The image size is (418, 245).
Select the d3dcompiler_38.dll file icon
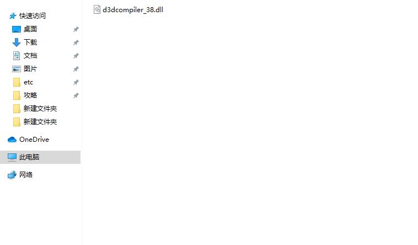tap(97, 9)
